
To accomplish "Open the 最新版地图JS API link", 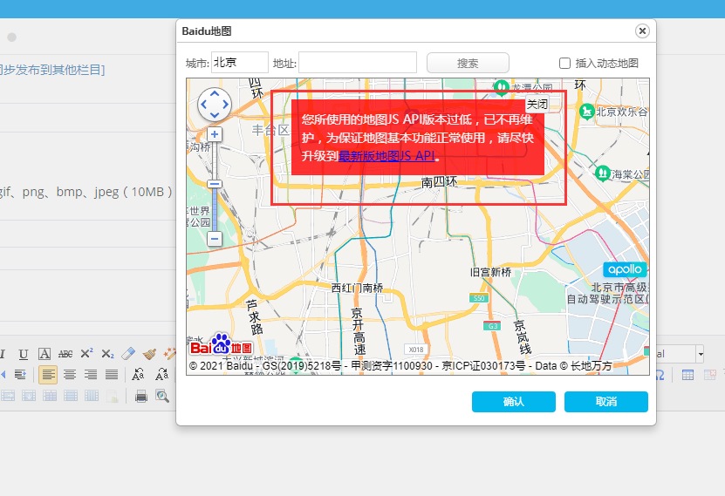I will pyautogui.click(x=386, y=156).
